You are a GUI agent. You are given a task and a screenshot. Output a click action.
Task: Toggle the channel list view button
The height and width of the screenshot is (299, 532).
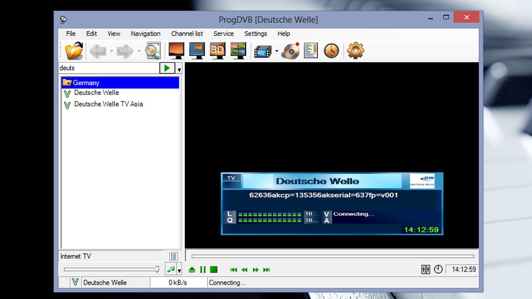click(x=174, y=256)
